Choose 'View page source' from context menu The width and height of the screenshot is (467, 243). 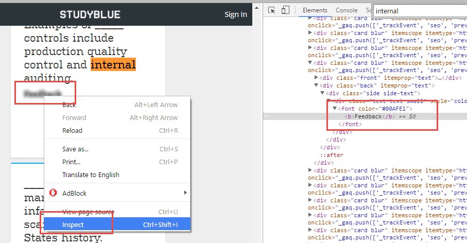coord(117,212)
